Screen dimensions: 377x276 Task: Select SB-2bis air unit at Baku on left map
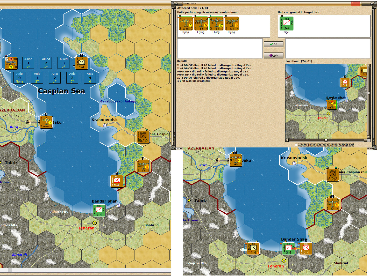[x=46, y=122]
